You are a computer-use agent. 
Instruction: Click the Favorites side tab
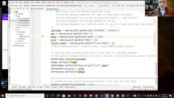point(10,69)
